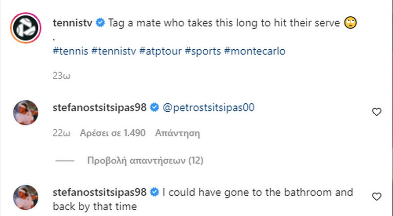The image size is (393, 216).
Task: Click the avatar beside the bathroom comment
Action: coord(26,197)
